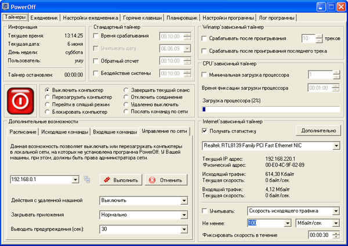This screenshot has width=348, height=246.
Task: Select Перезагрузить компьютер radio option
Action: pos(47,97)
